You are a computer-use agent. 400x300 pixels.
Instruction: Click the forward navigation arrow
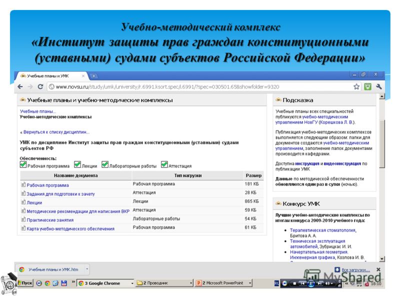[30, 86]
